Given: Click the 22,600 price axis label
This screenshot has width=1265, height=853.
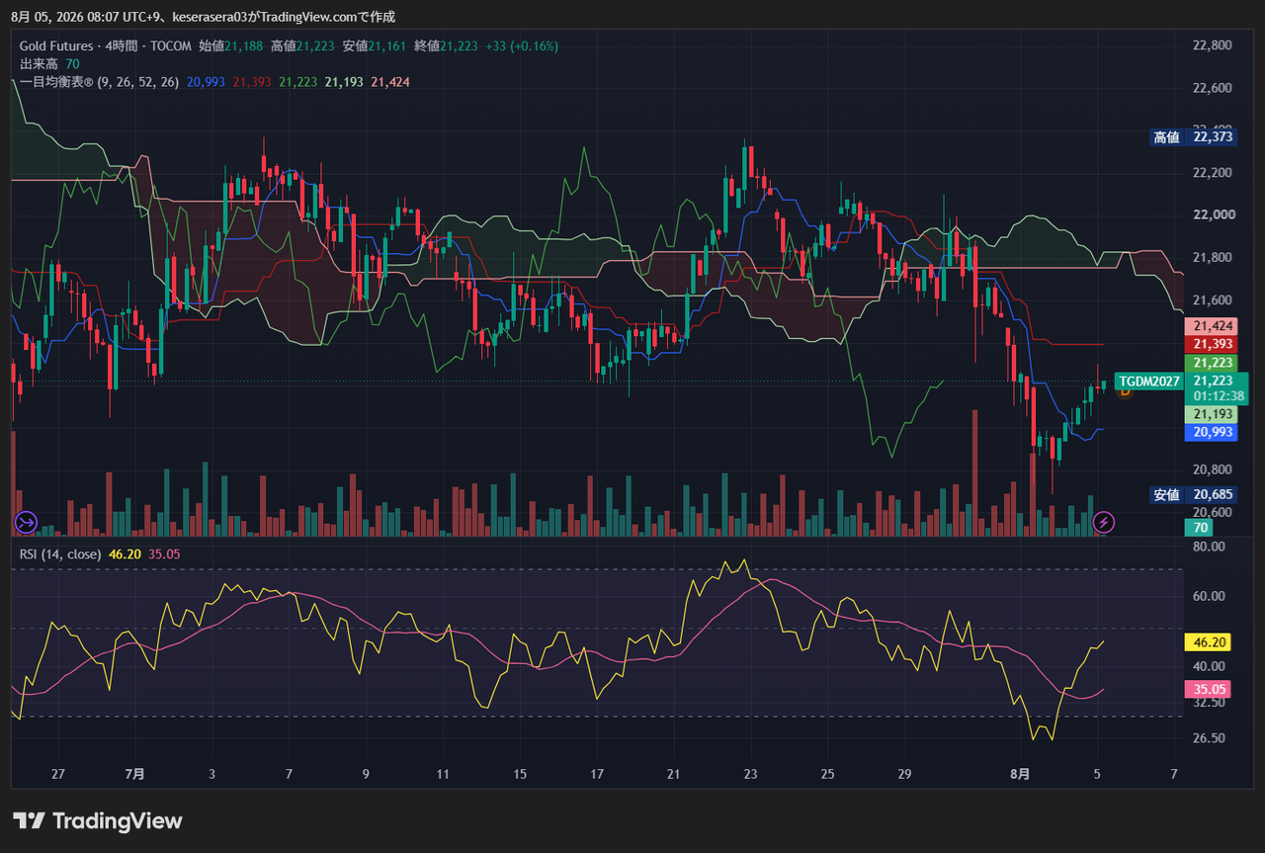Looking at the screenshot, I should [x=1213, y=88].
